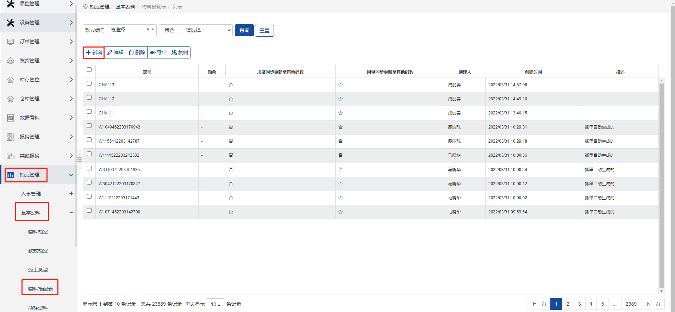
Task: Click the 导出 export toolbar button
Action: tap(158, 52)
